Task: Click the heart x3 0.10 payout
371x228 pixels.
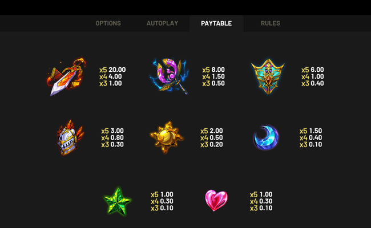Action: pos(261,208)
